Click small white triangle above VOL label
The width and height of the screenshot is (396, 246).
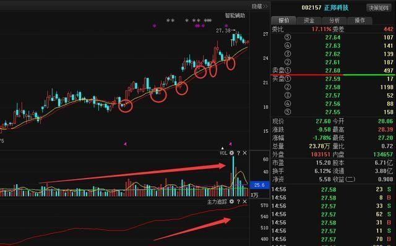[223, 148]
